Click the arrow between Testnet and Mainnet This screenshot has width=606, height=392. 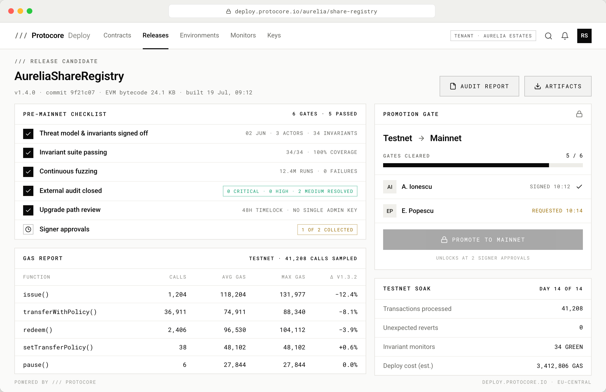(x=421, y=138)
